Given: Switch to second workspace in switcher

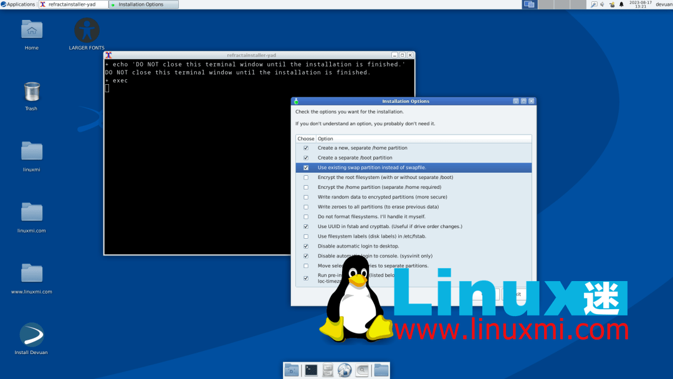Looking at the screenshot, I should click(545, 4).
